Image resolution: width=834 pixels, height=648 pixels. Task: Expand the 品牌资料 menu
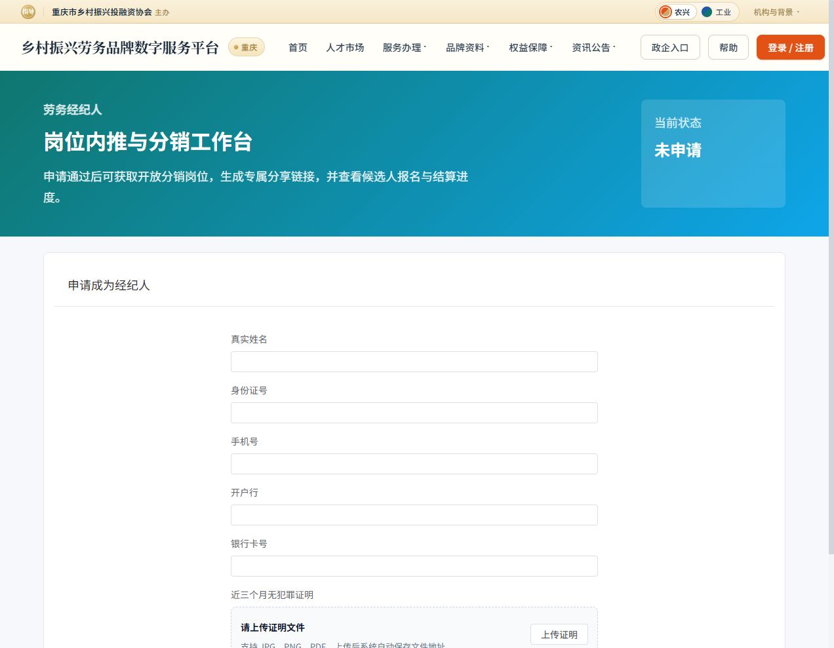point(467,47)
